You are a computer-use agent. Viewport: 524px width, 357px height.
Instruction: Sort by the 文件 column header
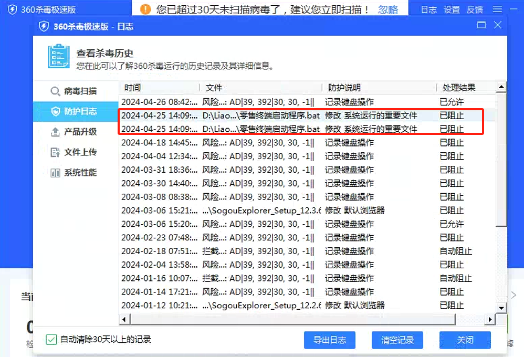click(260, 88)
